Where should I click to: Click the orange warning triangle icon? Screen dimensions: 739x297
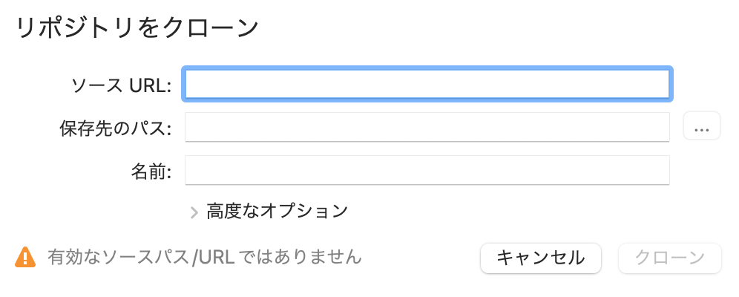(25, 258)
